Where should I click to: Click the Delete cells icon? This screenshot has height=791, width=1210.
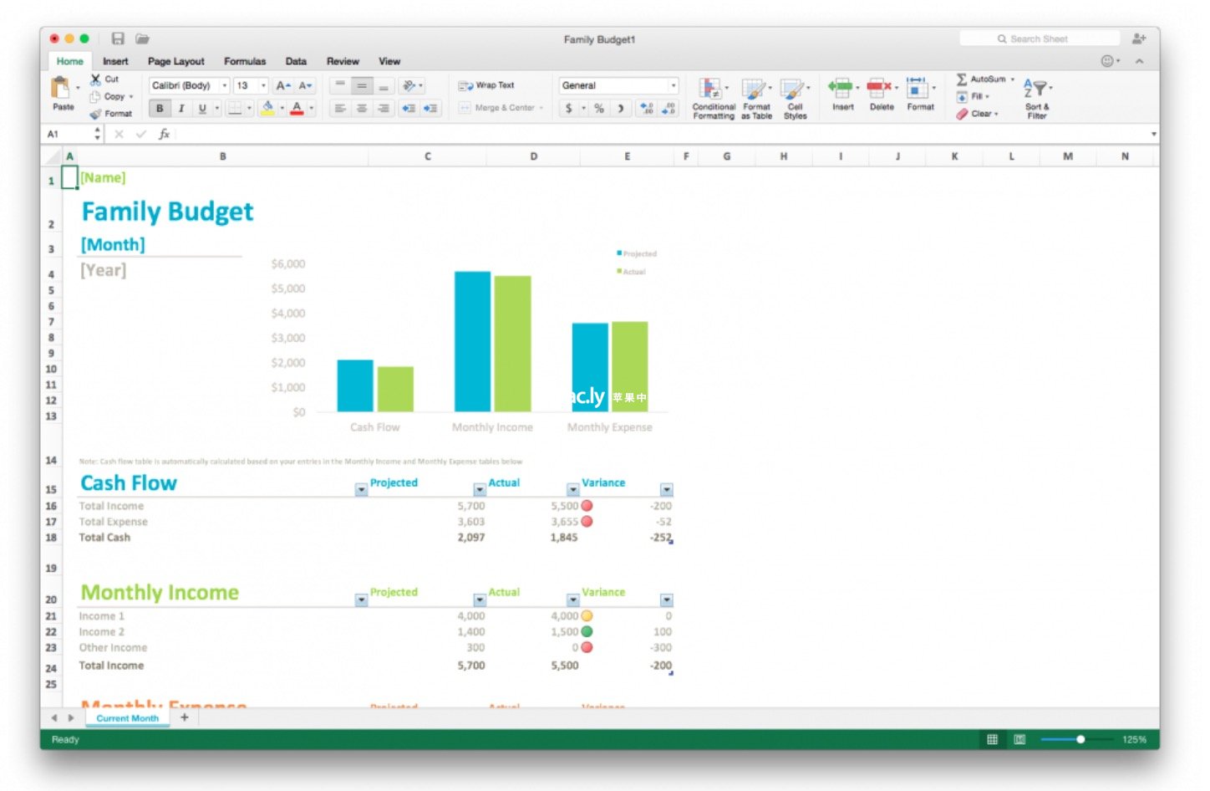(x=879, y=86)
